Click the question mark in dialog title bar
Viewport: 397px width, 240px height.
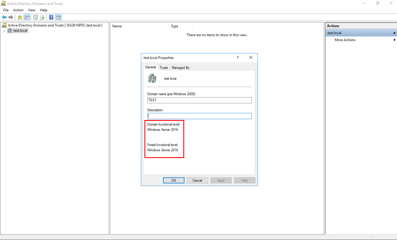click(237, 57)
